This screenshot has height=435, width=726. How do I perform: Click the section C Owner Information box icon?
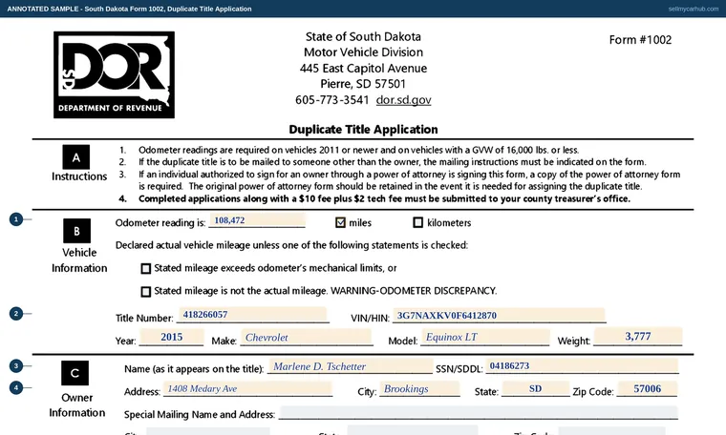75,373
